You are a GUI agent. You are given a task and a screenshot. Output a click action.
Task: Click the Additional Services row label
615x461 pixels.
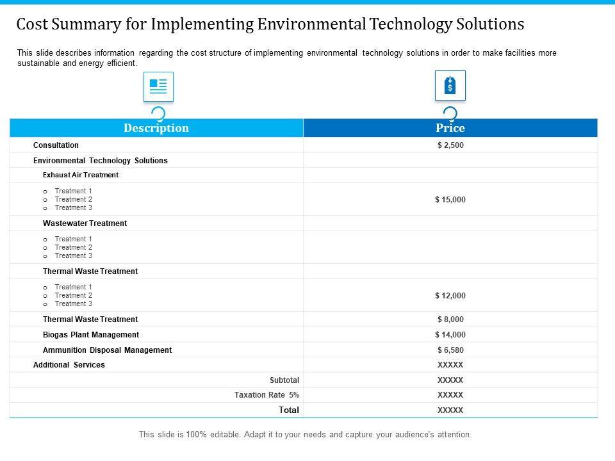click(x=69, y=365)
